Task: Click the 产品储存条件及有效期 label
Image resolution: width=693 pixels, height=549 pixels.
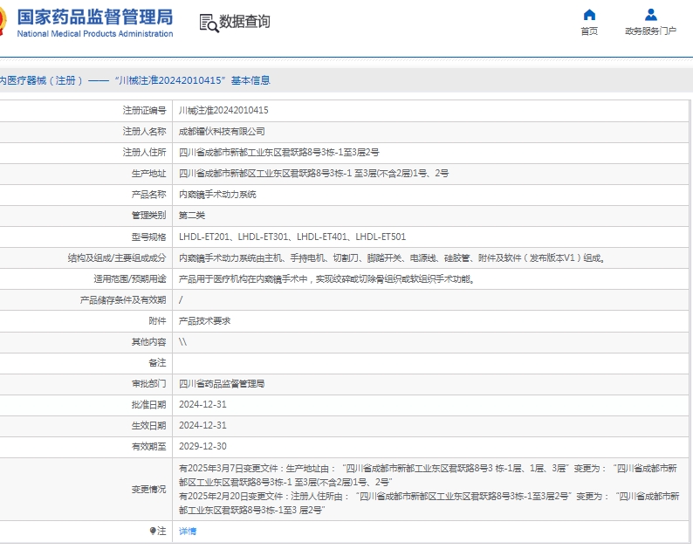Action: tap(123, 300)
